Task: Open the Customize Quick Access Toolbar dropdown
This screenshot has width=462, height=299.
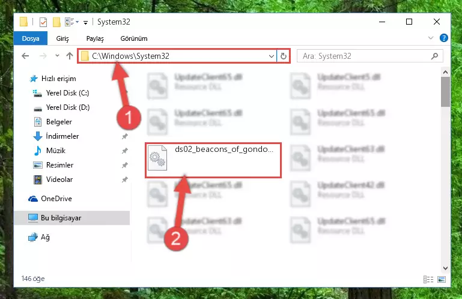Action: point(85,22)
